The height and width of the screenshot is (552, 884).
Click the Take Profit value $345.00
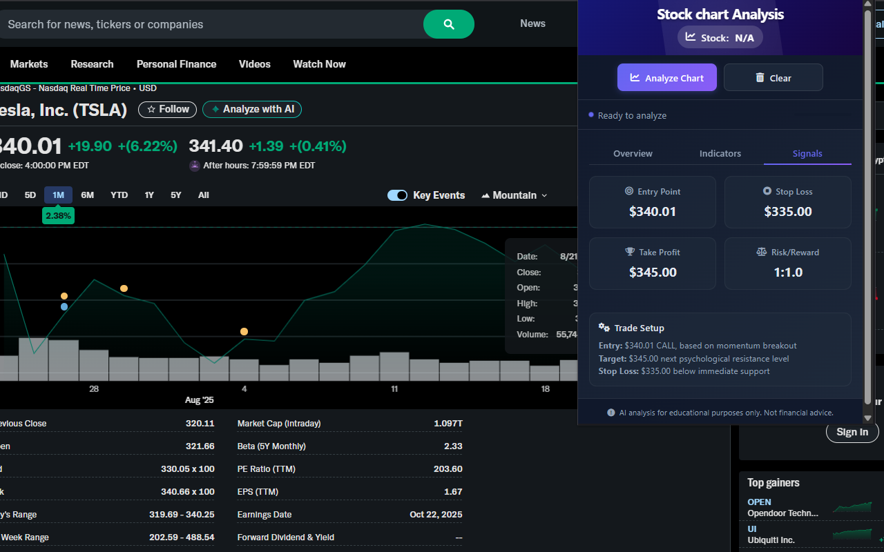click(x=653, y=272)
